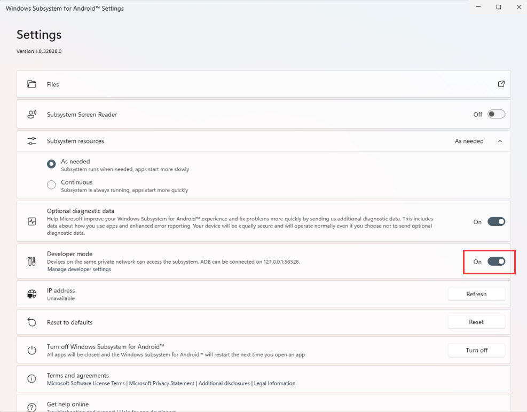Click Turn off subsystem button
The width and height of the screenshot is (527, 412).
click(x=476, y=350)
